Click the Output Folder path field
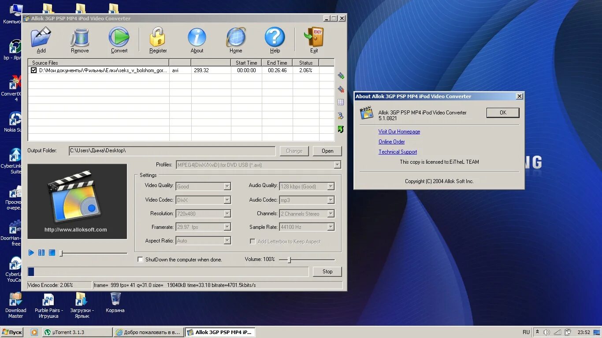 click(172, 151)
